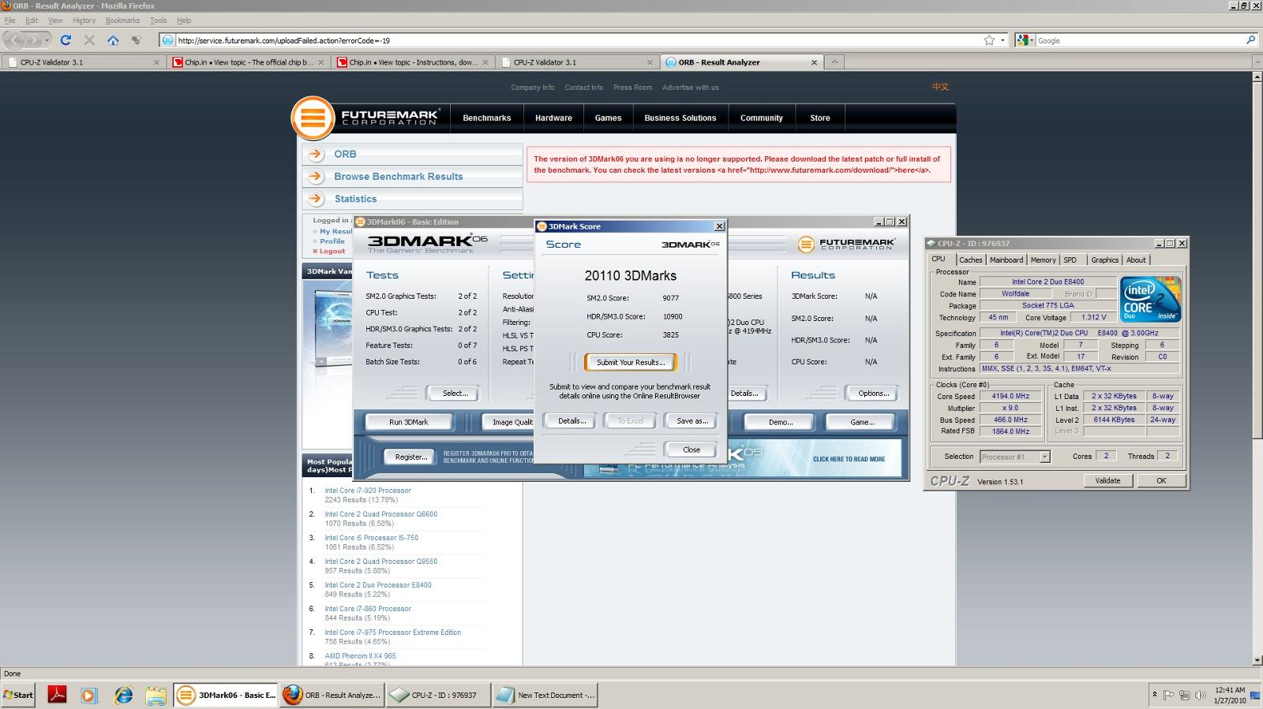Switch to New Text Document taskbar item
Screen dimensions: 1263x709
[x=545, y=695]
